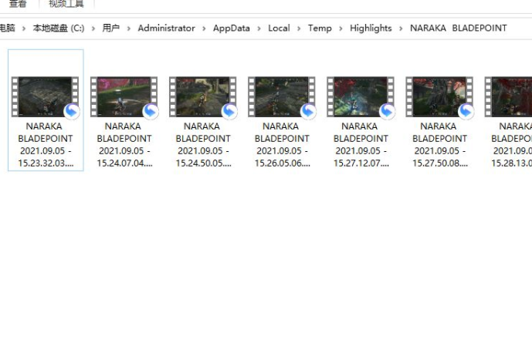This screenshot has width=532, height=350.
Task: Click file name ending 15.27.12.07....
Action: coord(361,145)
